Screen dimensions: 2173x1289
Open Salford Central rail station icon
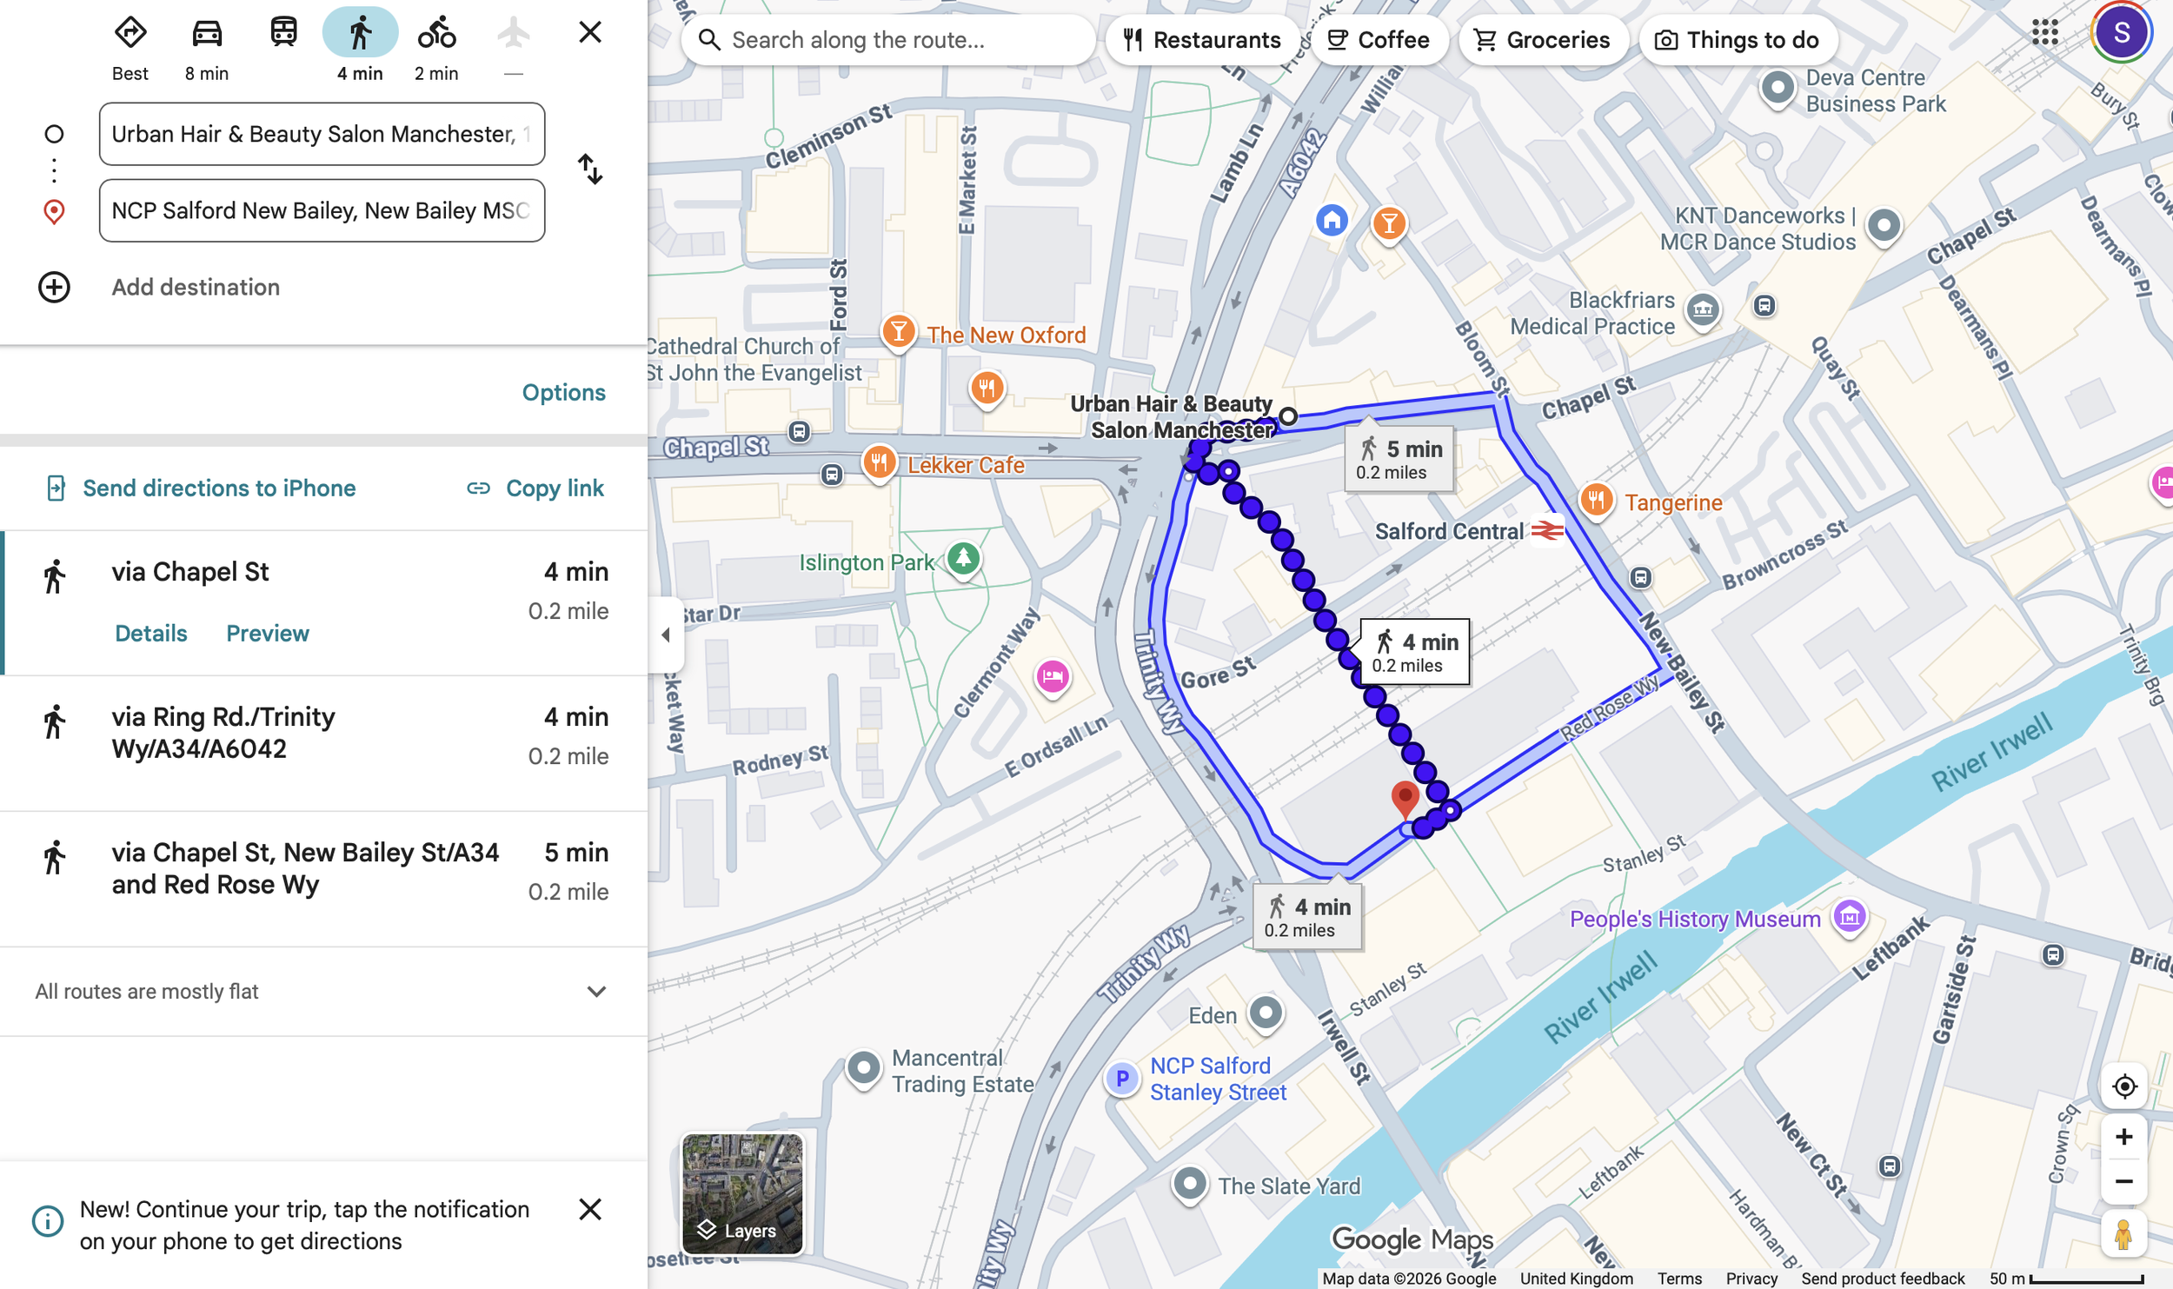[x=1547, y=529]
